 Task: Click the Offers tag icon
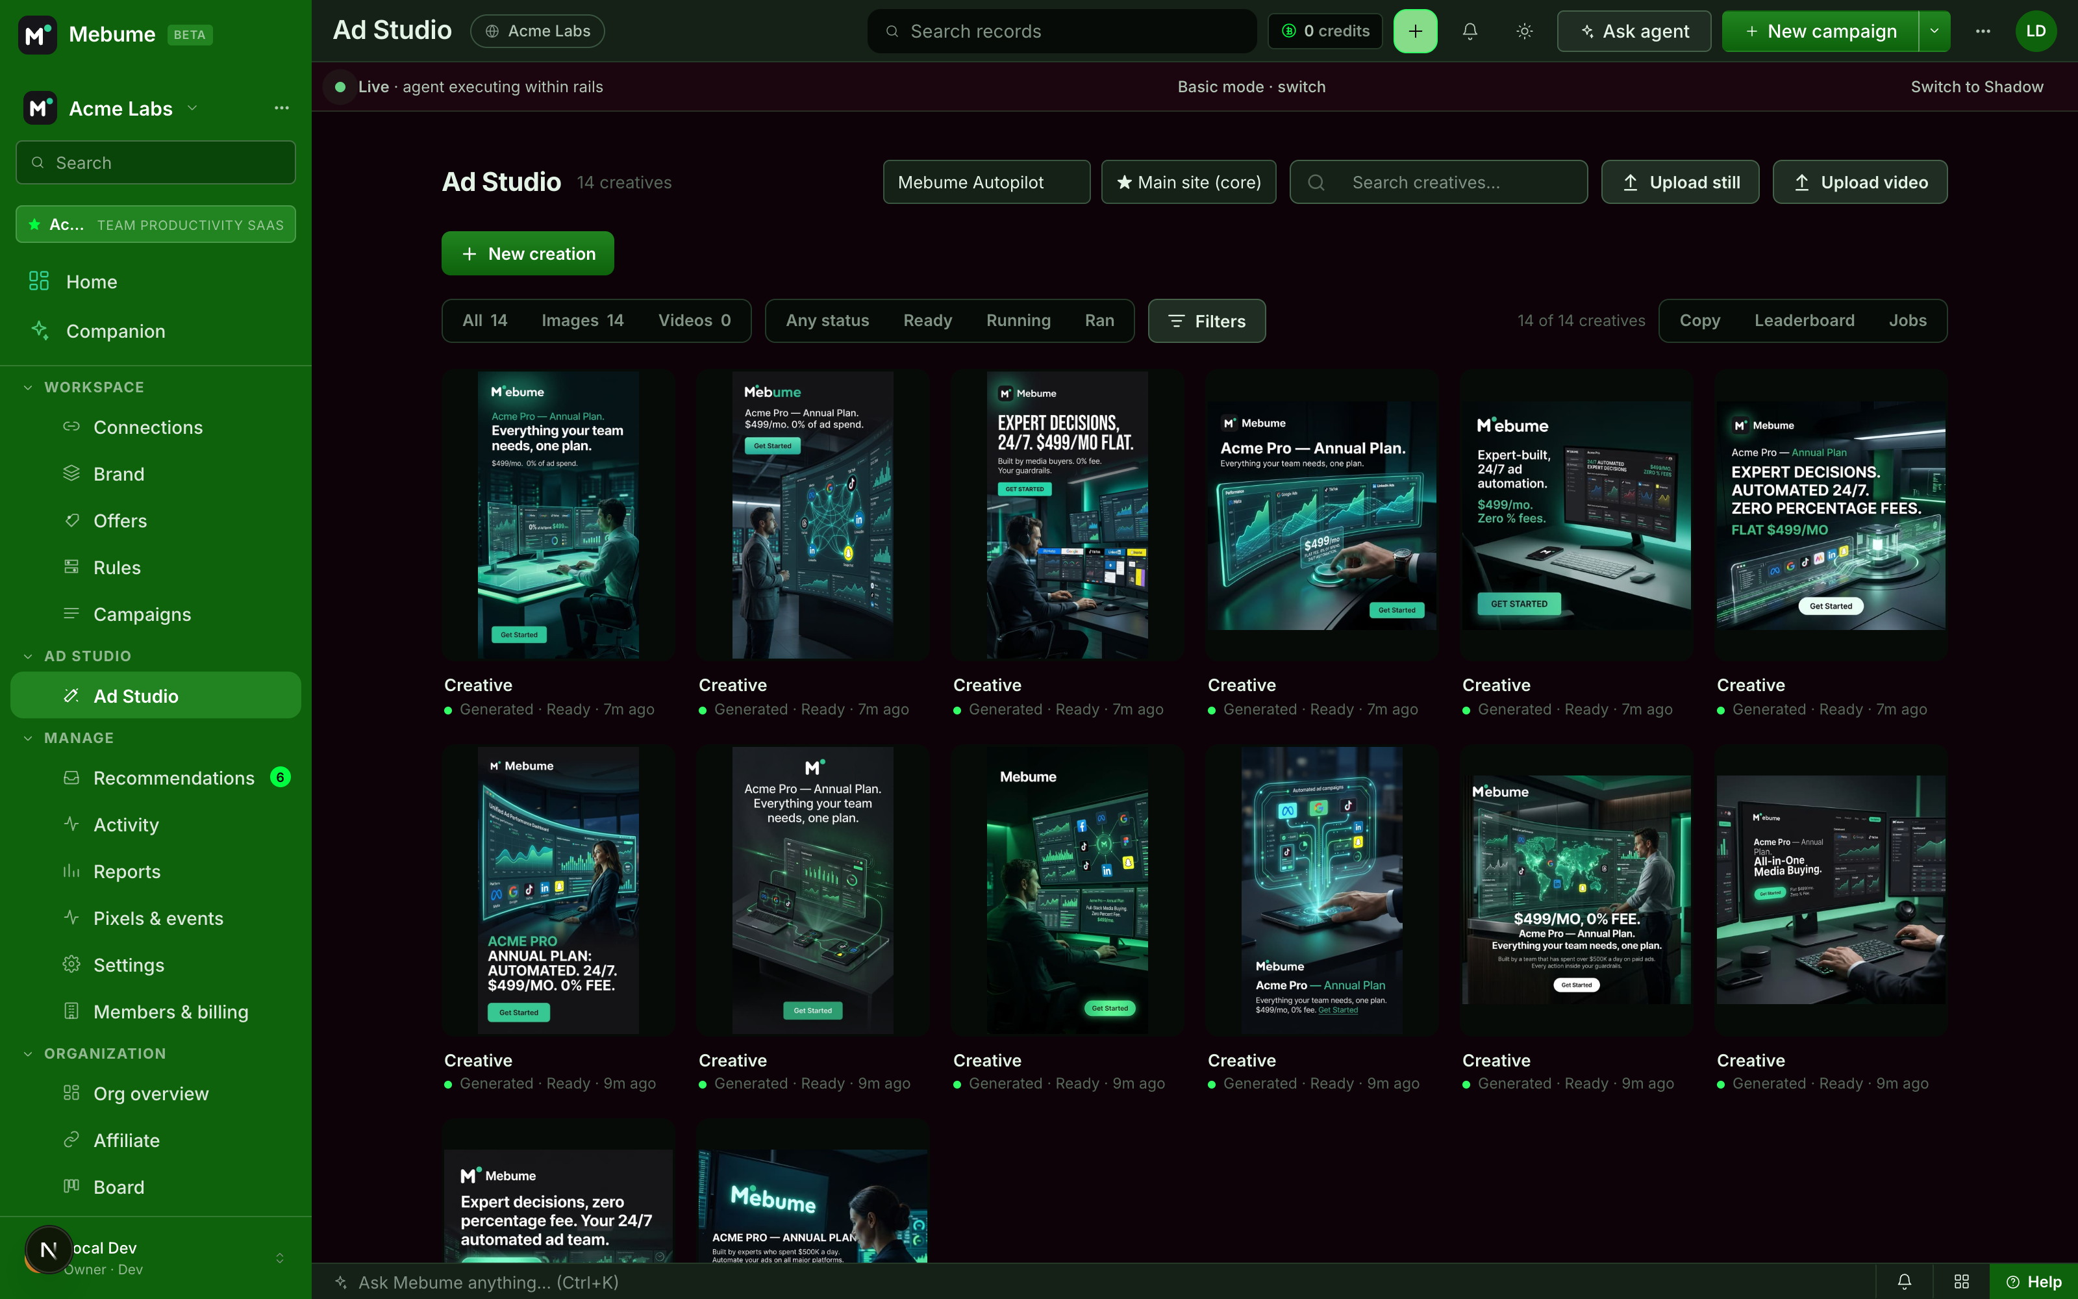pos(71,521)
